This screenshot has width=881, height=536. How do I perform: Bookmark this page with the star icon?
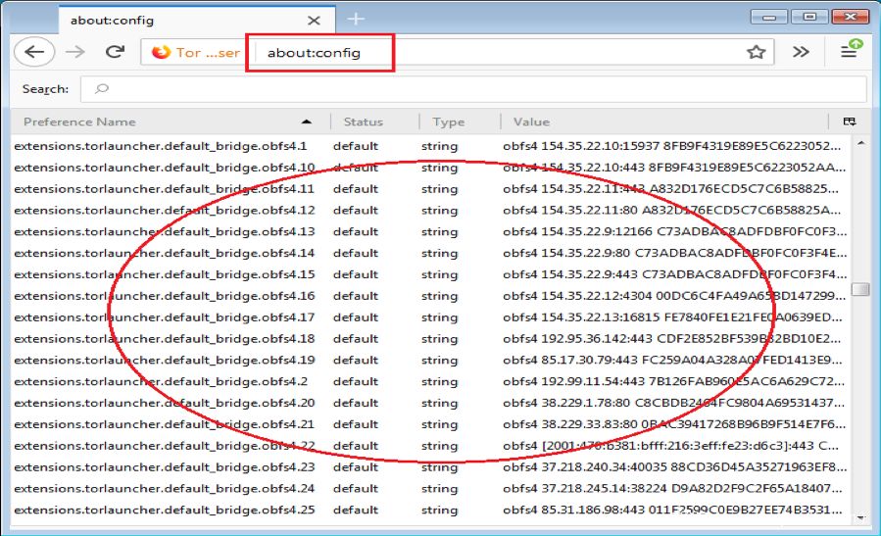point(756,52)
